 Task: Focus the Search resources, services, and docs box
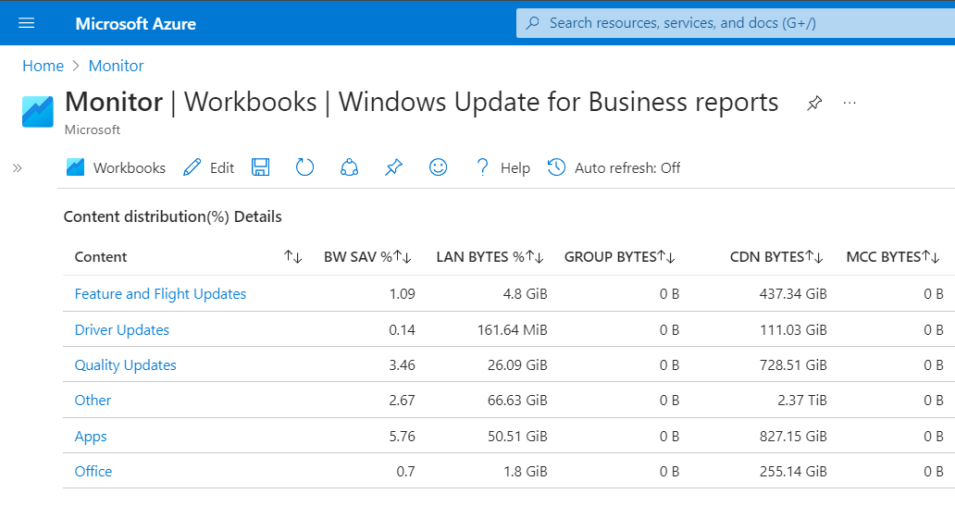731,23
